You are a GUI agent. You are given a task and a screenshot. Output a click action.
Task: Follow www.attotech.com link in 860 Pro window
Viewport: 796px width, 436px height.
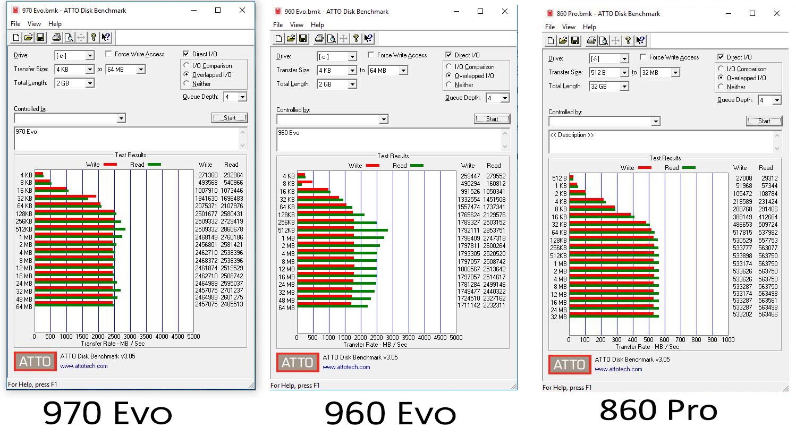coord(619,369)
